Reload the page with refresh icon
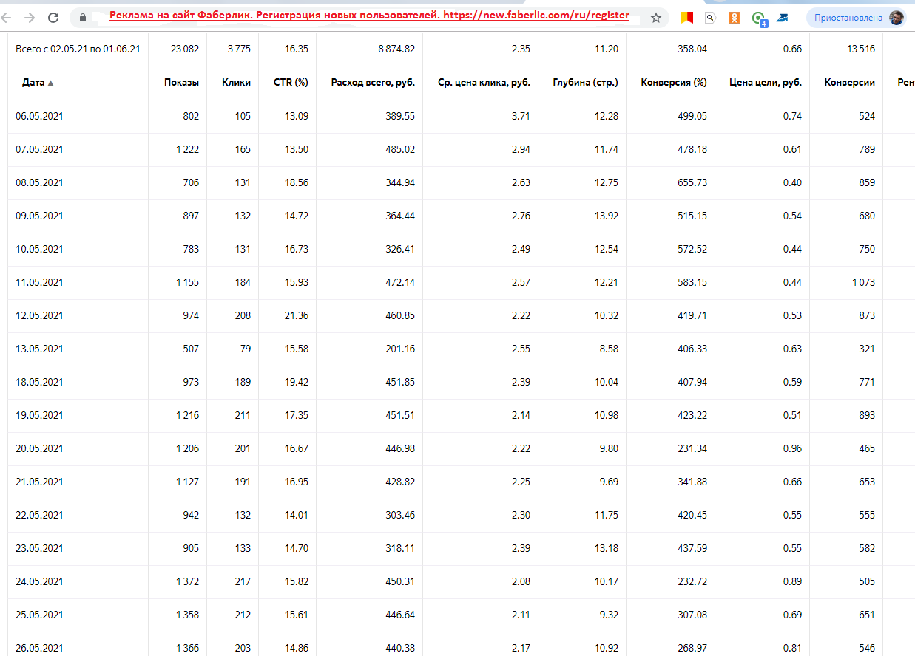This screenshot has width=915, height=656. click(x=53, y=17)
